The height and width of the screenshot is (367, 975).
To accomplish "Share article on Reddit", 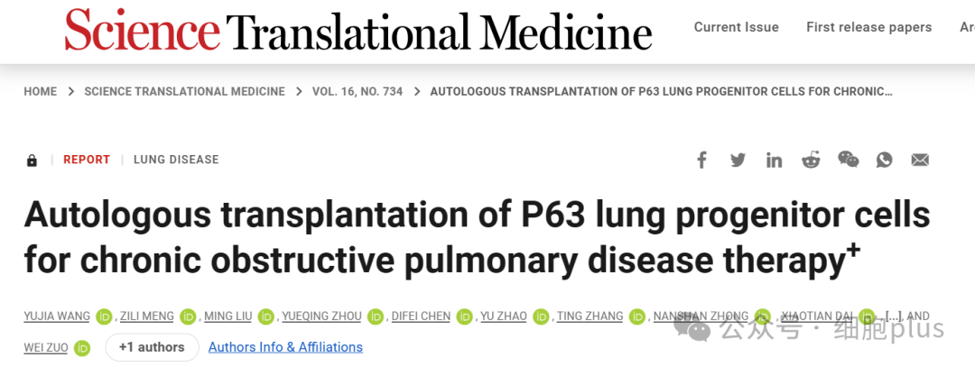I will coord(810,161).
